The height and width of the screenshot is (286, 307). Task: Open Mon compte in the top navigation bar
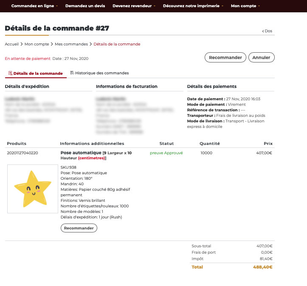(245, 6)
